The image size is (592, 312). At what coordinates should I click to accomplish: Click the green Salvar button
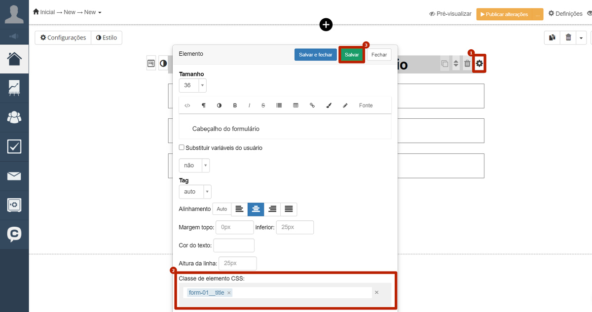coord(352,55)
